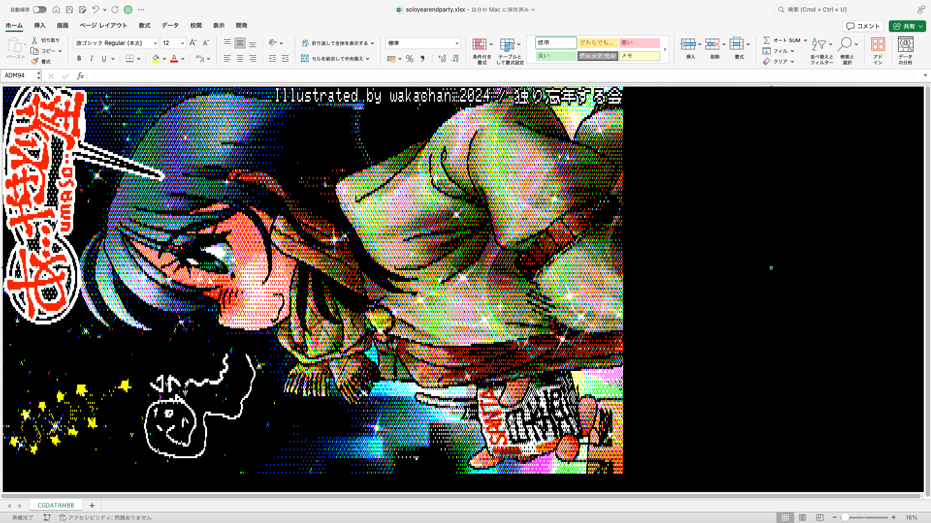Click the Insert cells icon
The height and width of the screenshot is (523, 931).
688,44
